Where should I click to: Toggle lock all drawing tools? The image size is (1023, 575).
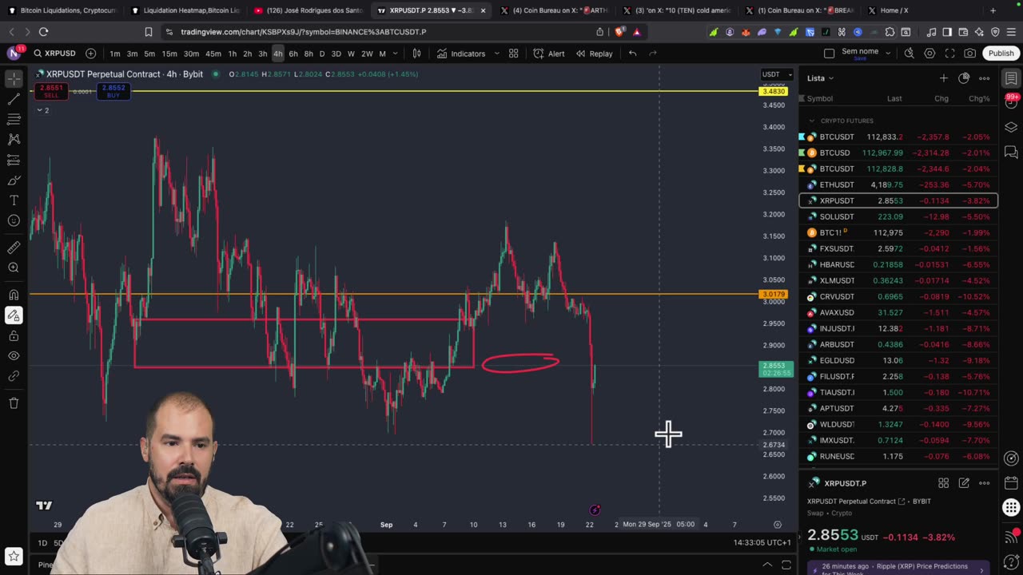(14, 335)
